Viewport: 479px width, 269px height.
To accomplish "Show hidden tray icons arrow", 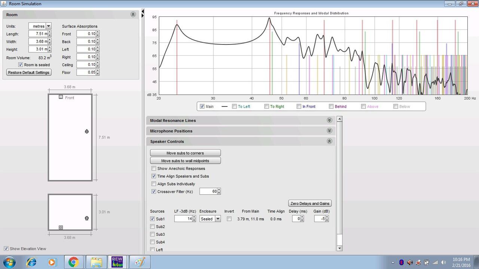I will point(393,262).
